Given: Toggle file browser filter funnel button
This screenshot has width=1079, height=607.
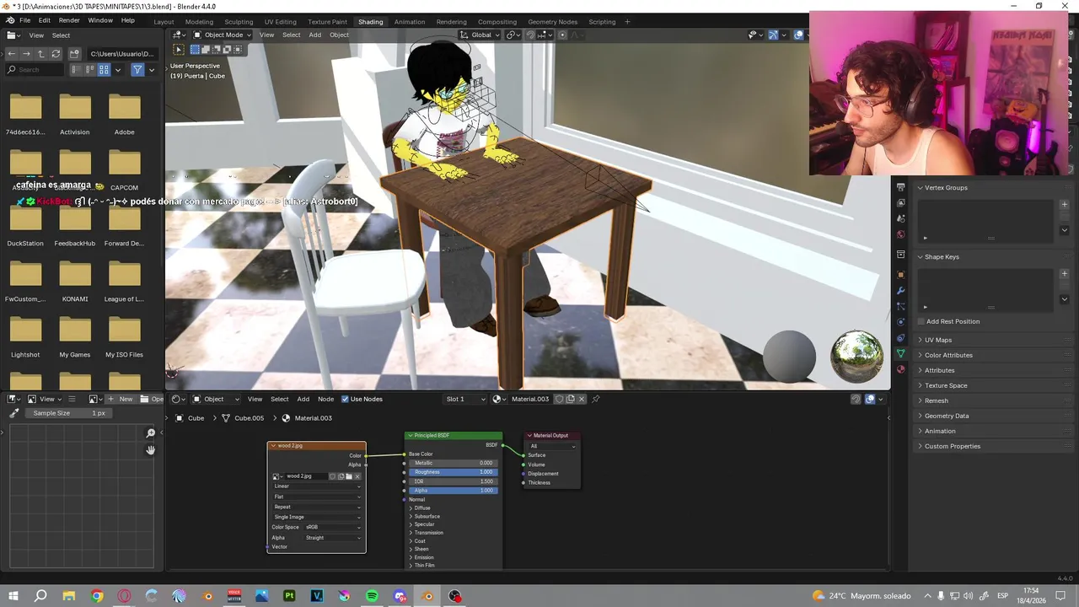Looking at the screenshot, I should 137,70.
